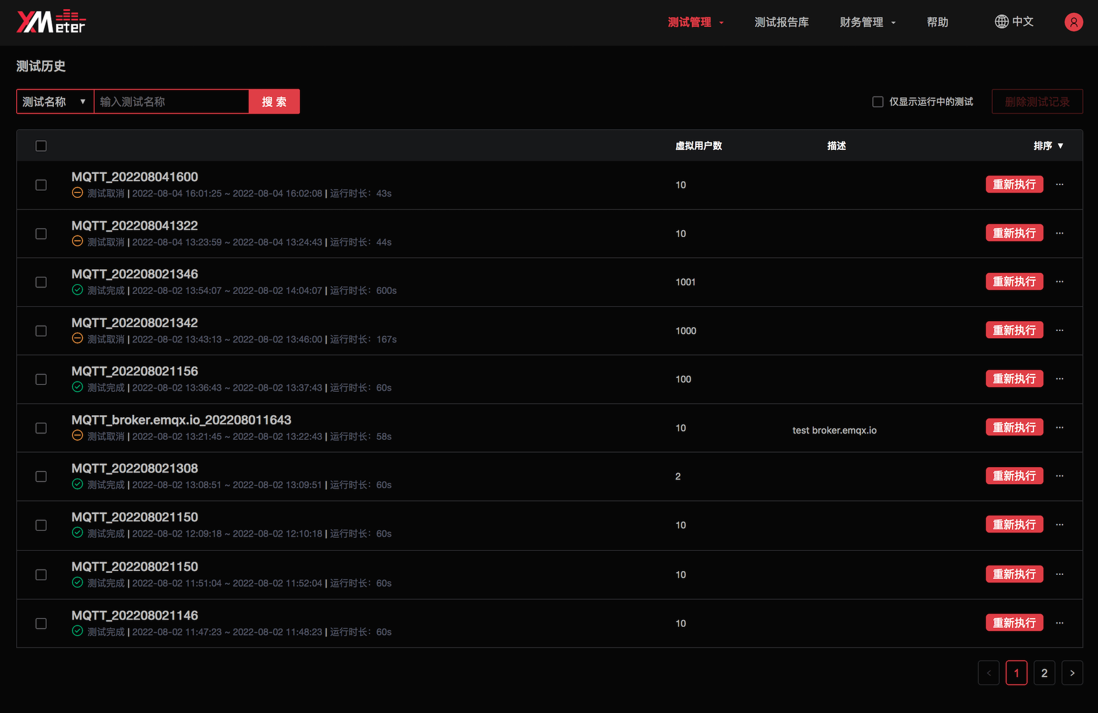Click completed status icon of MQTT_202208021346

(x=77, y=289)
